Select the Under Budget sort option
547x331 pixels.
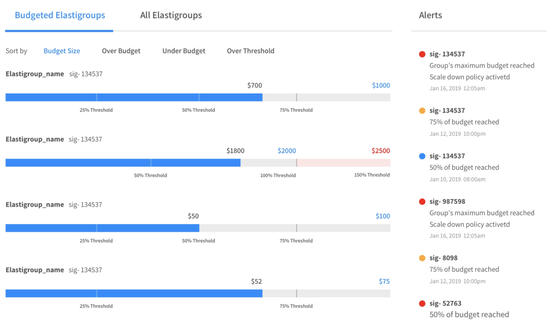(x=184, y=51)
